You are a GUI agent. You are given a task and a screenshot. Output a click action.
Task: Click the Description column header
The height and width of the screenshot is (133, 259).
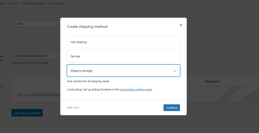(x=212, y=81)
